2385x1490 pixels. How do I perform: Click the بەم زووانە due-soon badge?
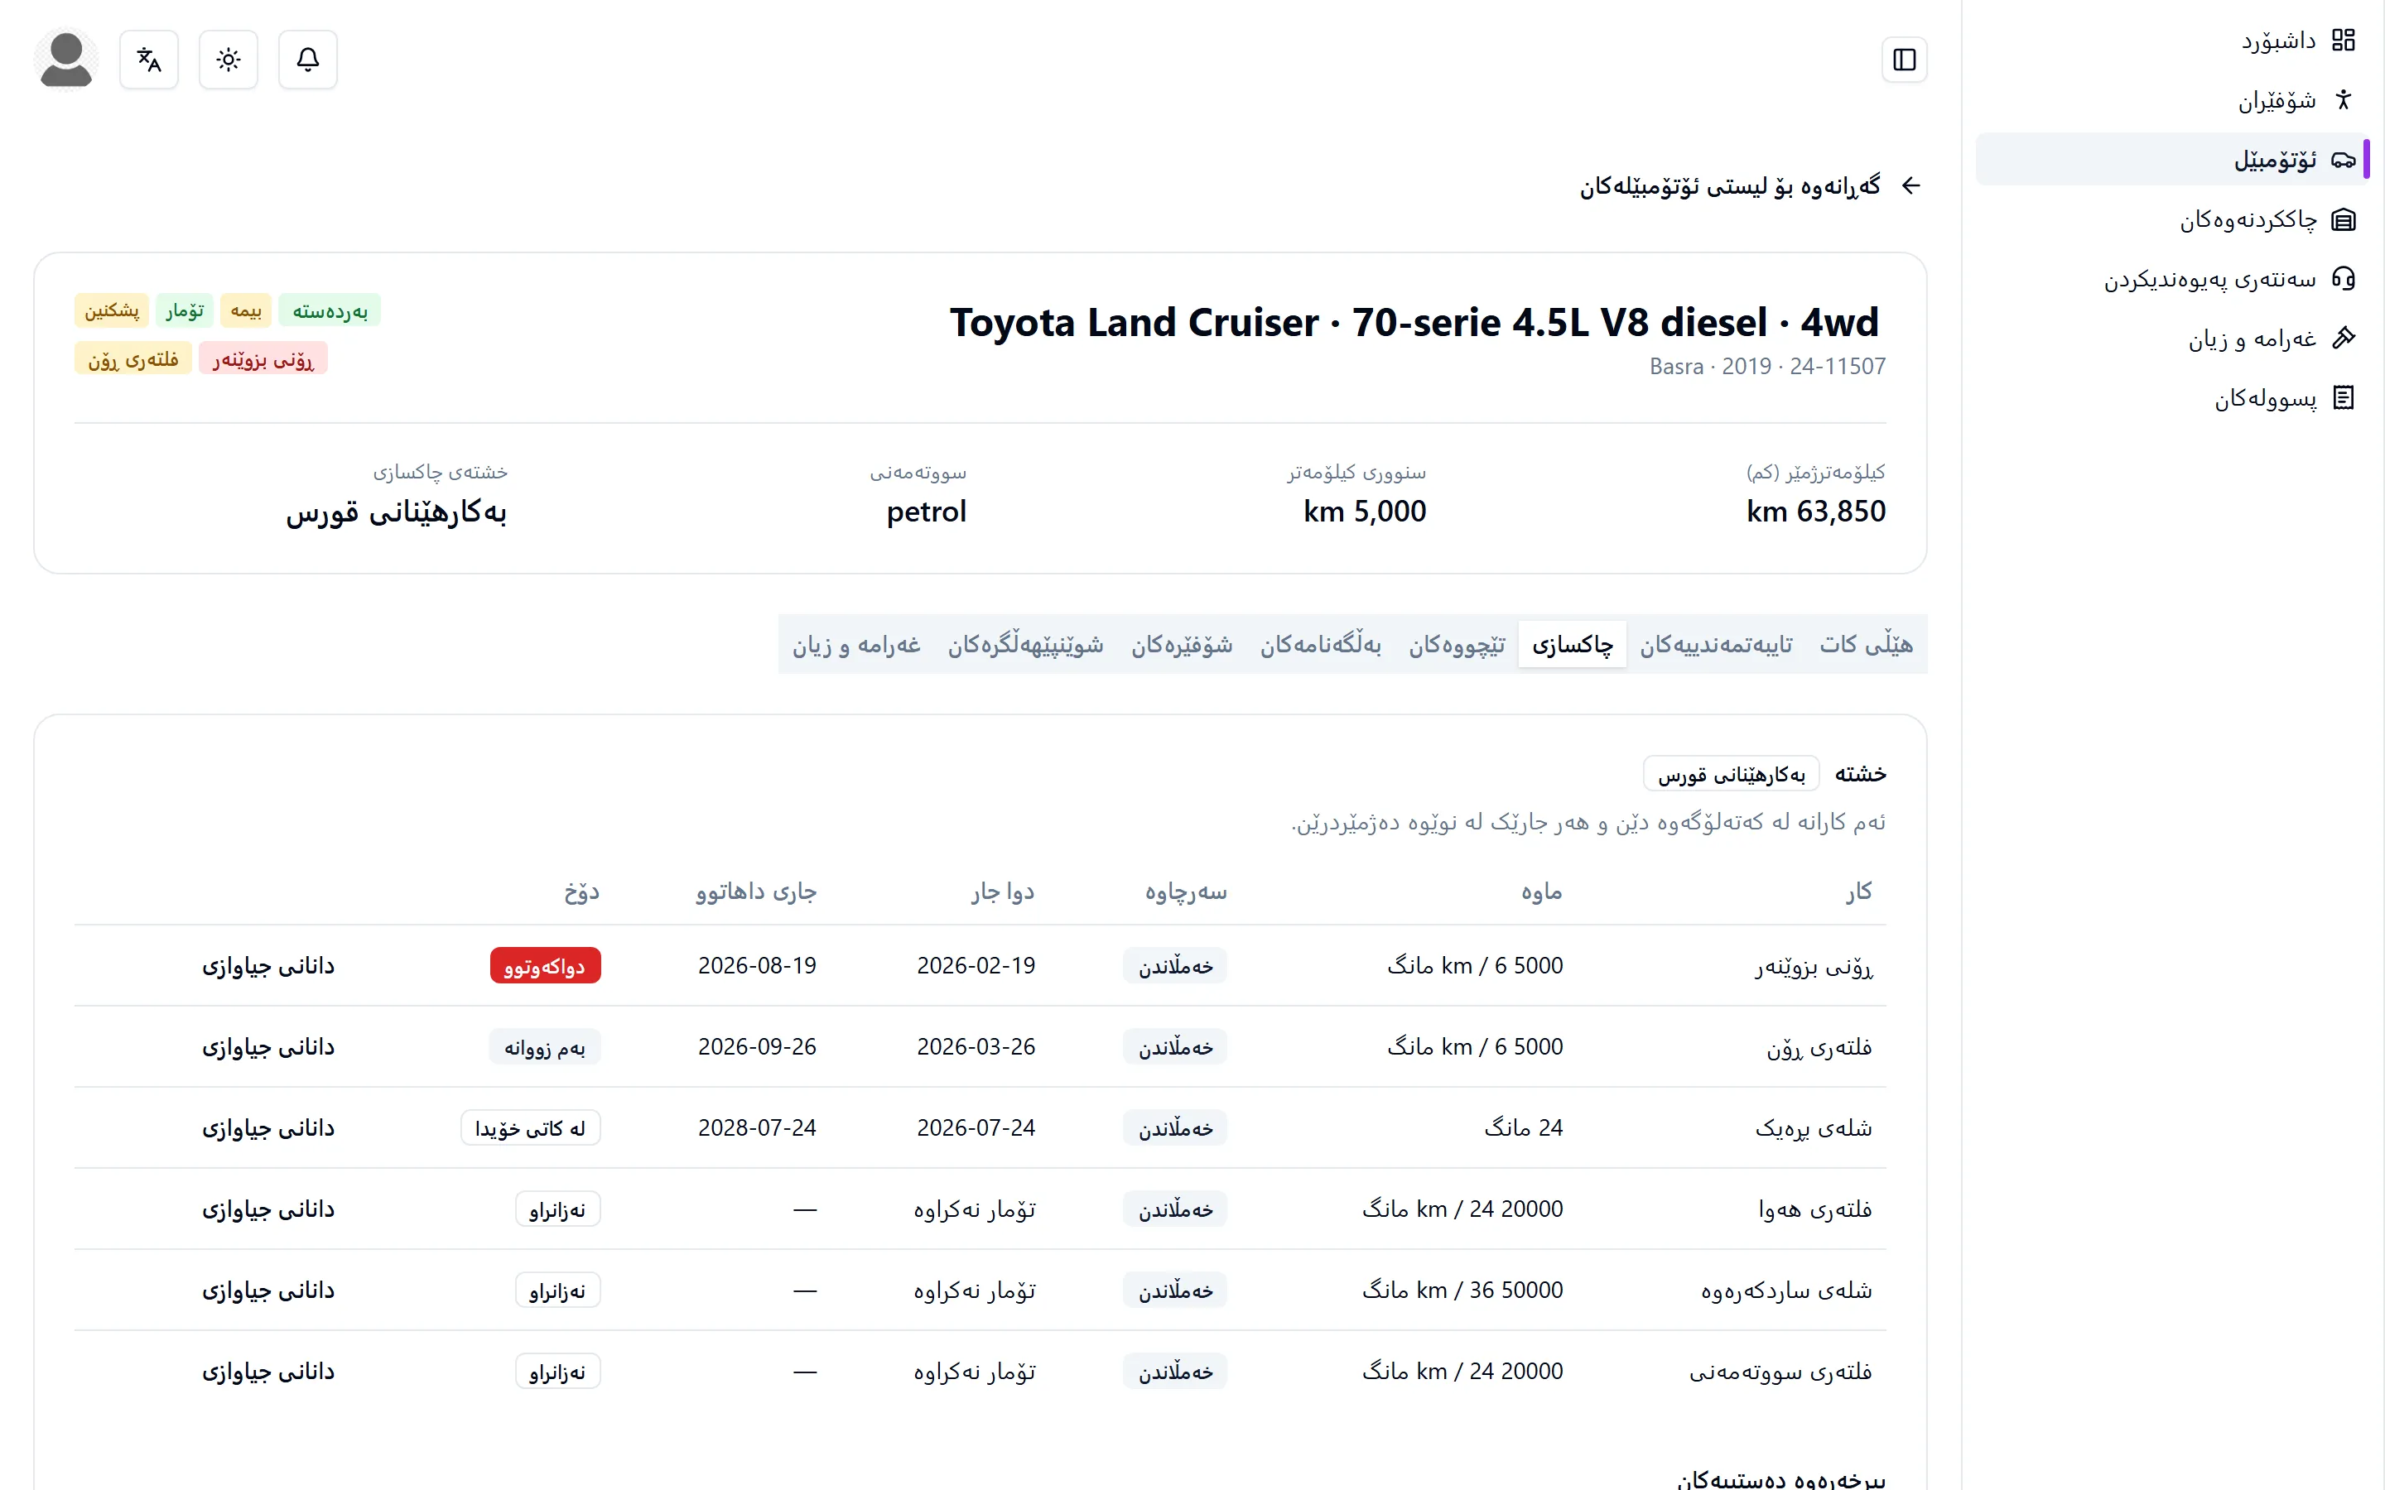click(545, 1046)
